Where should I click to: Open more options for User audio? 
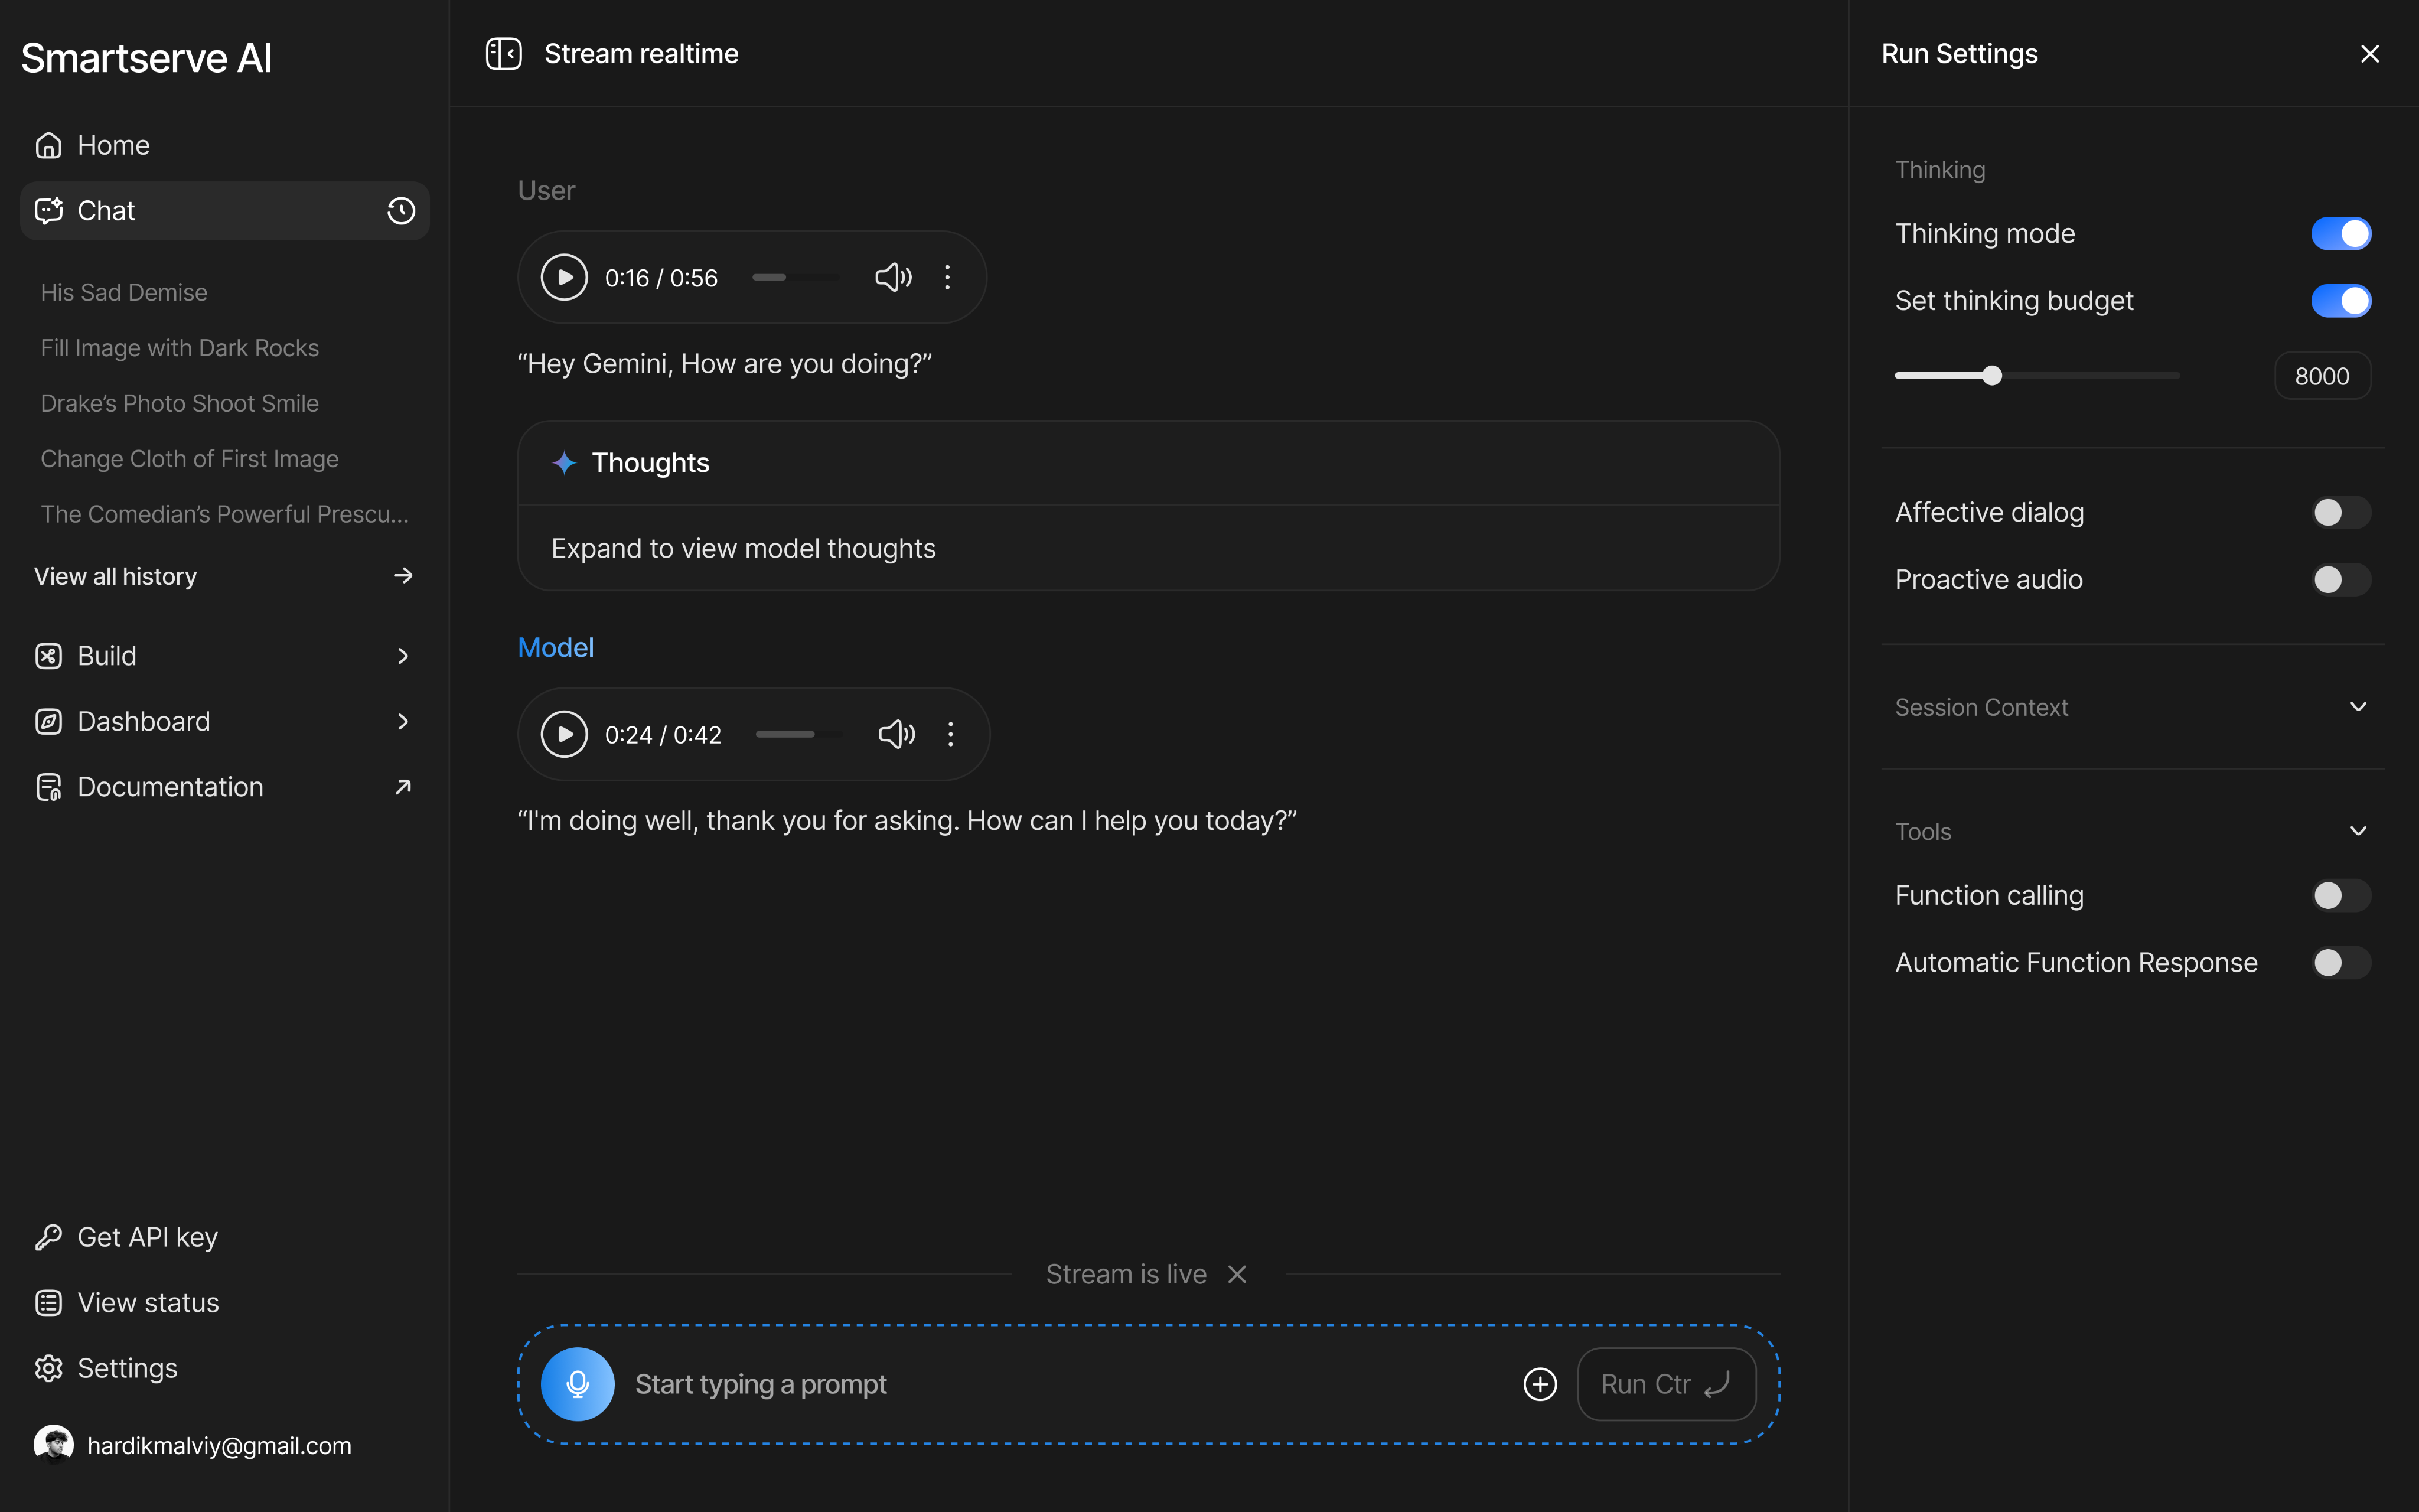click(948, 277)
